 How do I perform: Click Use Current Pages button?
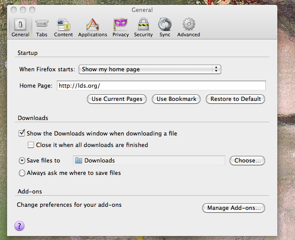coord(117,99)
